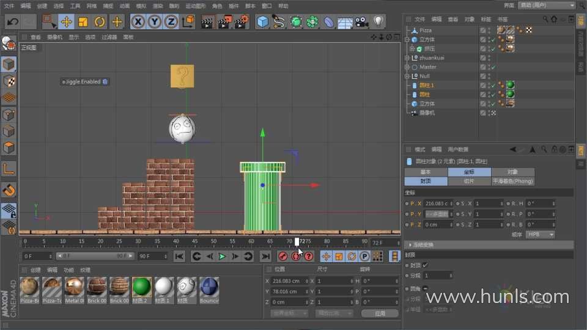587x330 pixels.
Task: Select the orange Workplane mode grid icon
Action: (x=9, y=98)
